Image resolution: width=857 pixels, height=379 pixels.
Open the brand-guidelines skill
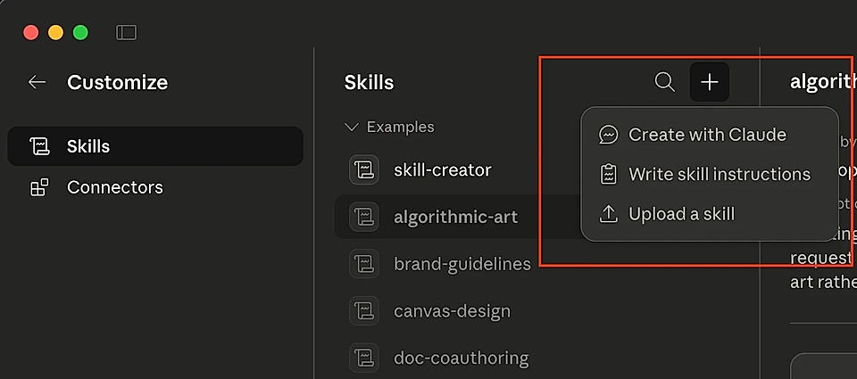coord(462,264)
